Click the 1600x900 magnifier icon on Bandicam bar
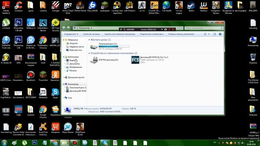Viewport: 260px width, 146px height. point(124,29)
